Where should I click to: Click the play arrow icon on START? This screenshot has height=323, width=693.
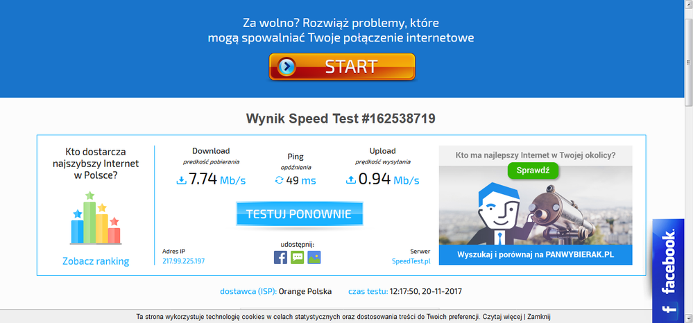(286, 67)
